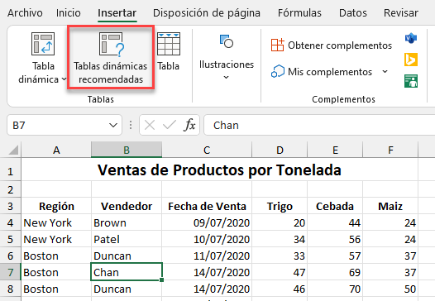Select column C header
Screen dimensions: 435x301
[x=207, y=150]
